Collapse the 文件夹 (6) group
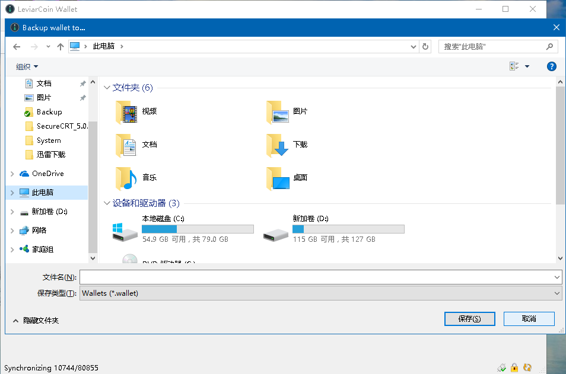Image resolution: width=566 pixels, height=374 pixels. coord(107,88)
